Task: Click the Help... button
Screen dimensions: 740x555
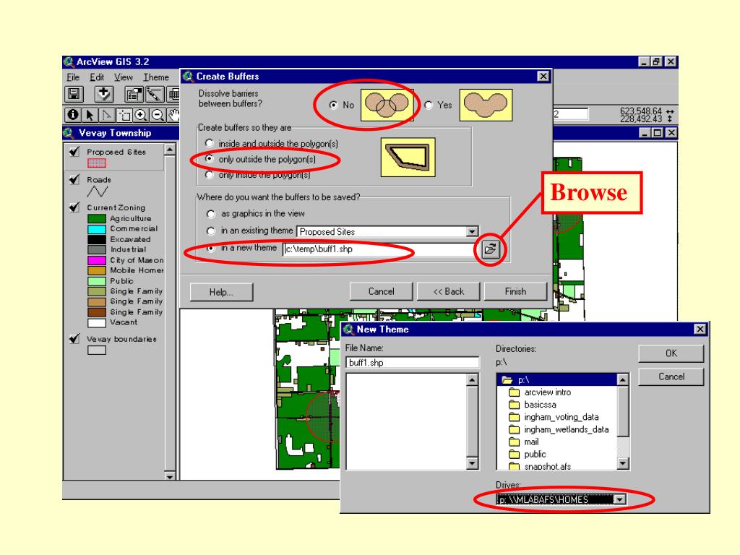Action: tap(221, 292)
